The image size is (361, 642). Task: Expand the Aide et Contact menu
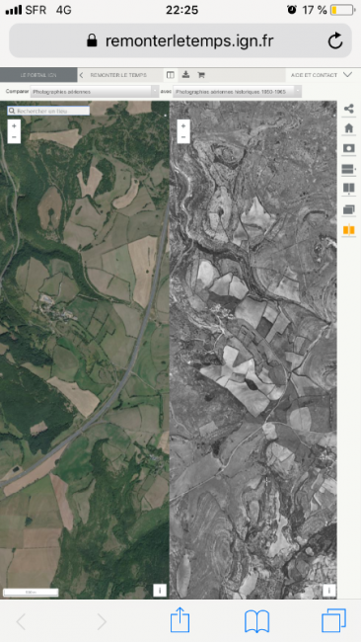click(322, 75)
